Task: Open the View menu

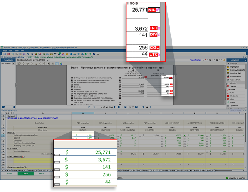Action: 17,51
